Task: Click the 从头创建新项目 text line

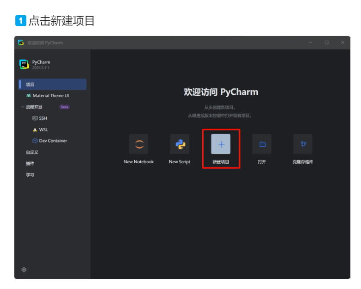Action: coord(220,107)
